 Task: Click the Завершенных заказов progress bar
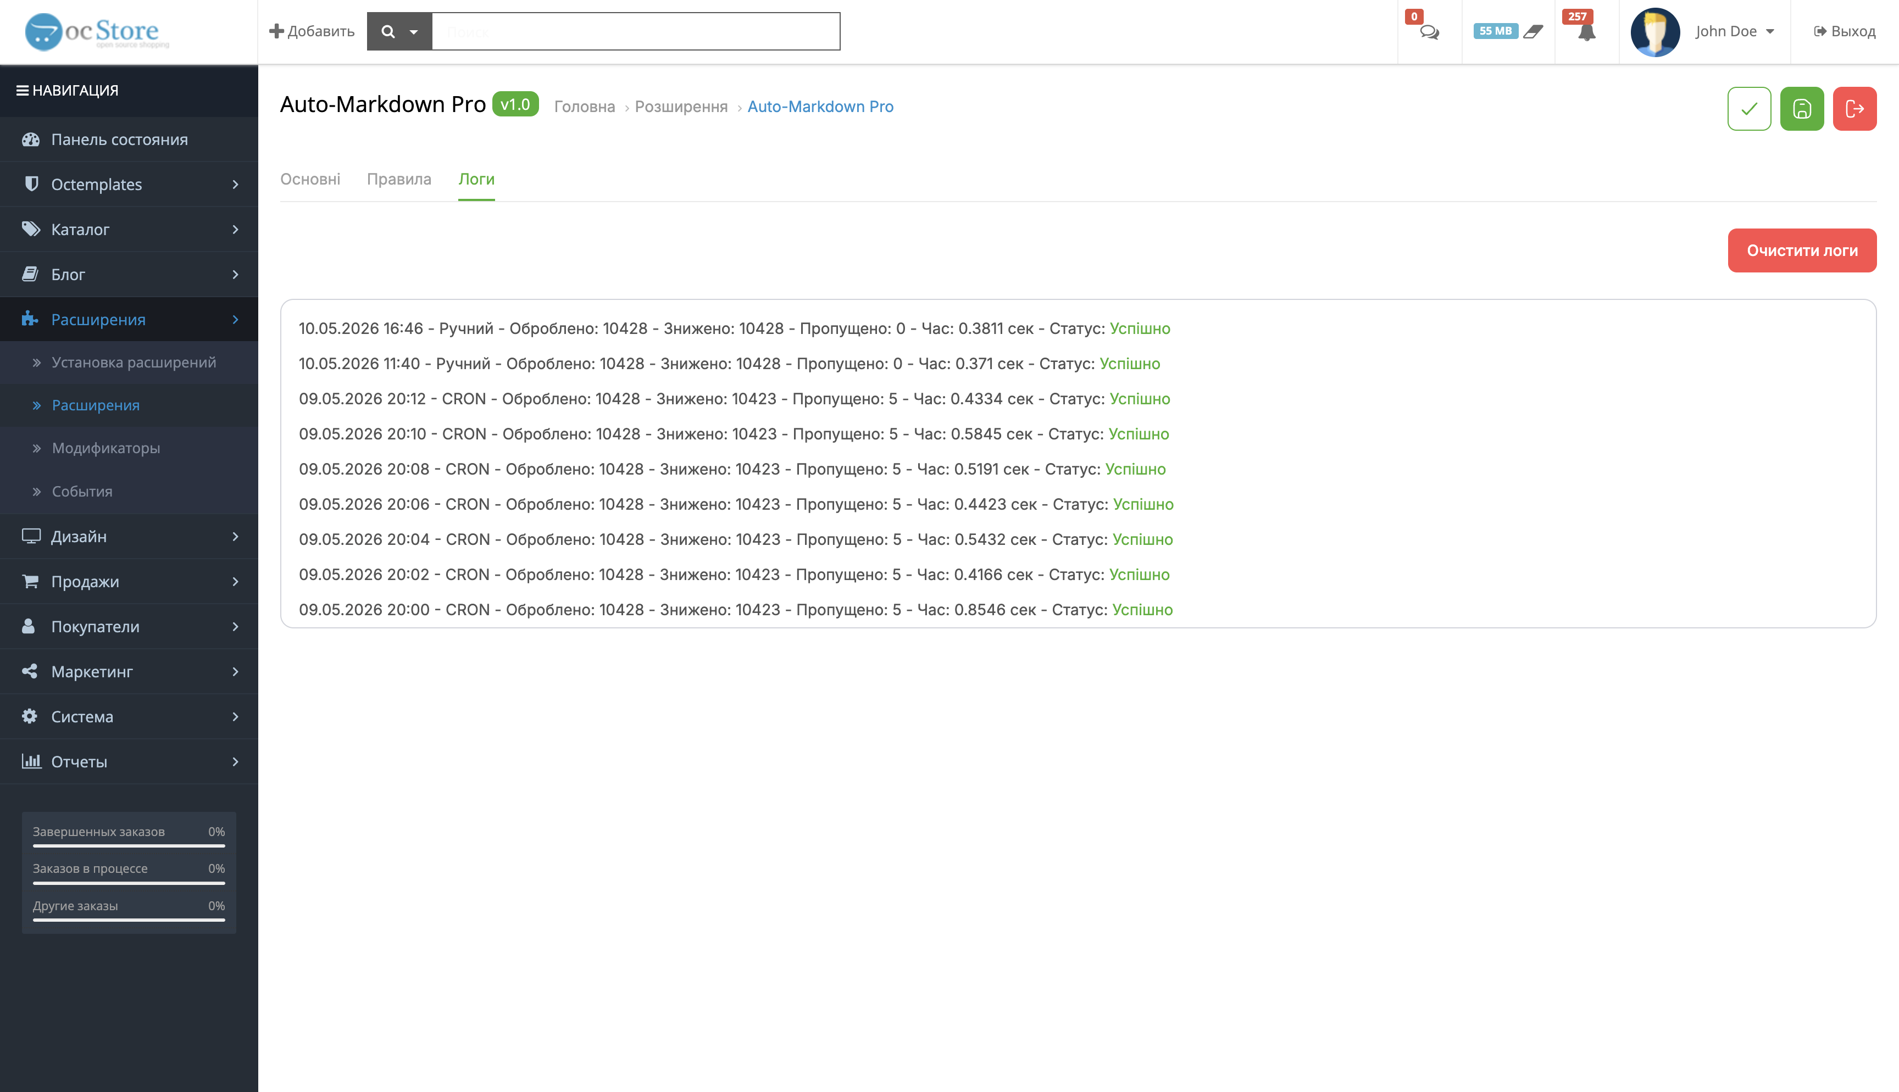click(129, 846)
